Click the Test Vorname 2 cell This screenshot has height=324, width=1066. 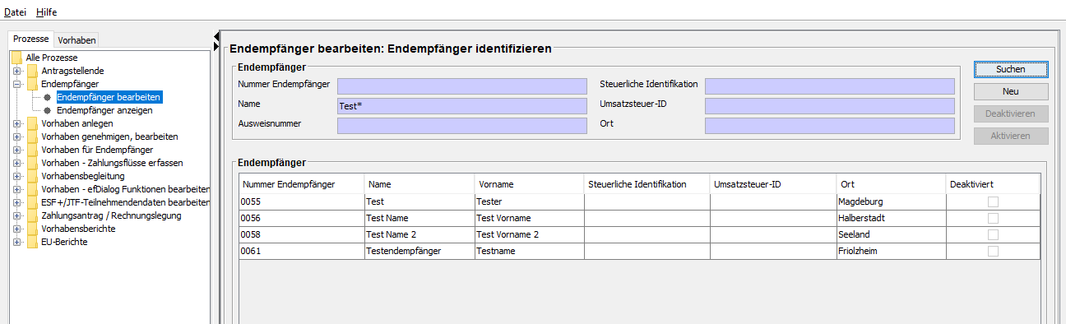[x=529, y=234]
